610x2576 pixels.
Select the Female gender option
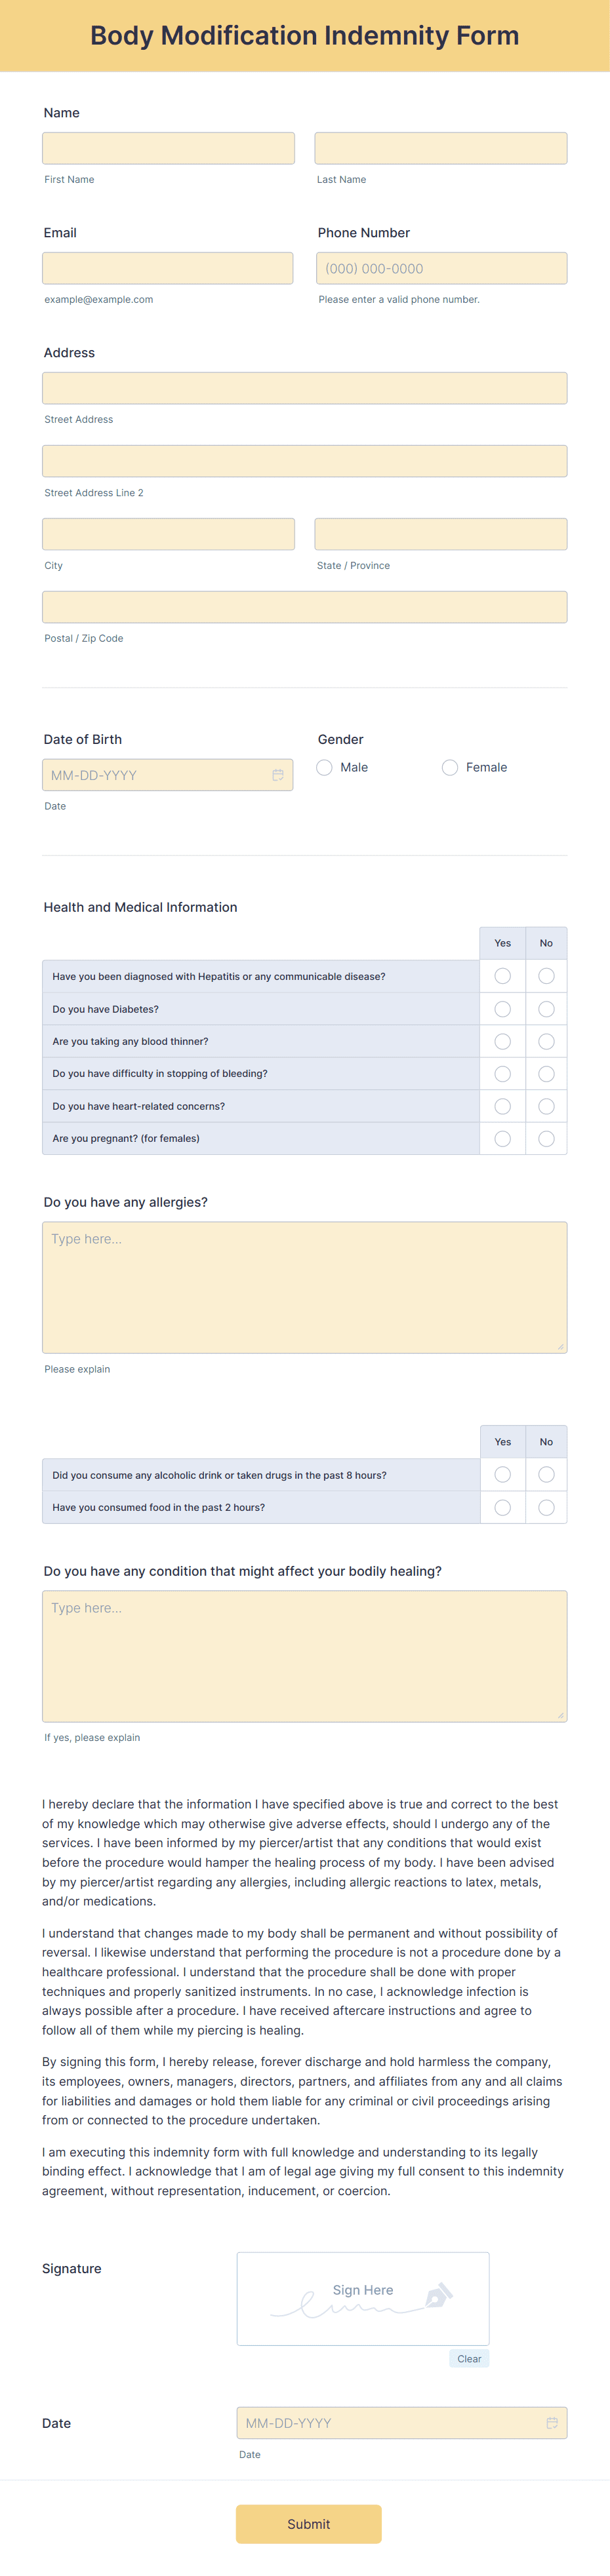coord(450,767)
